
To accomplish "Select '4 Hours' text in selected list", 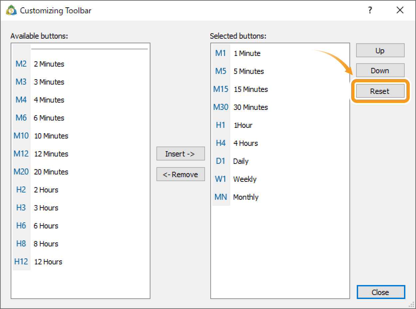I will 246,143.
